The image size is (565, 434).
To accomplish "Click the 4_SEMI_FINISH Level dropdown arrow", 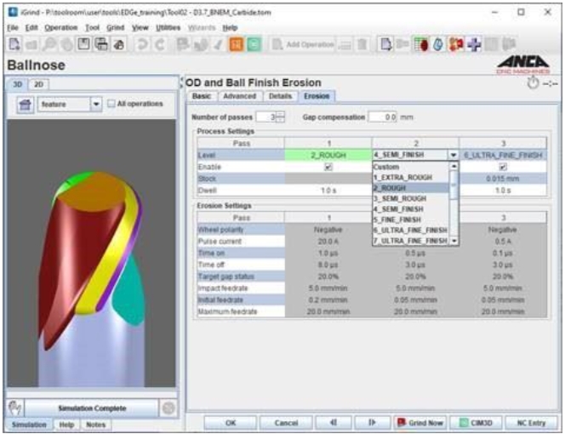I will 453,155.
